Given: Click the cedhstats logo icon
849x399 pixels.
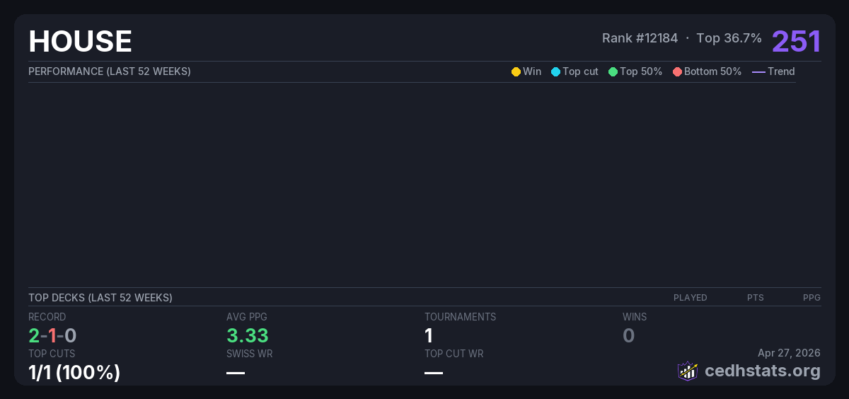Looking at the screenshot, I should pyautogui.click(x=688, y=371).
